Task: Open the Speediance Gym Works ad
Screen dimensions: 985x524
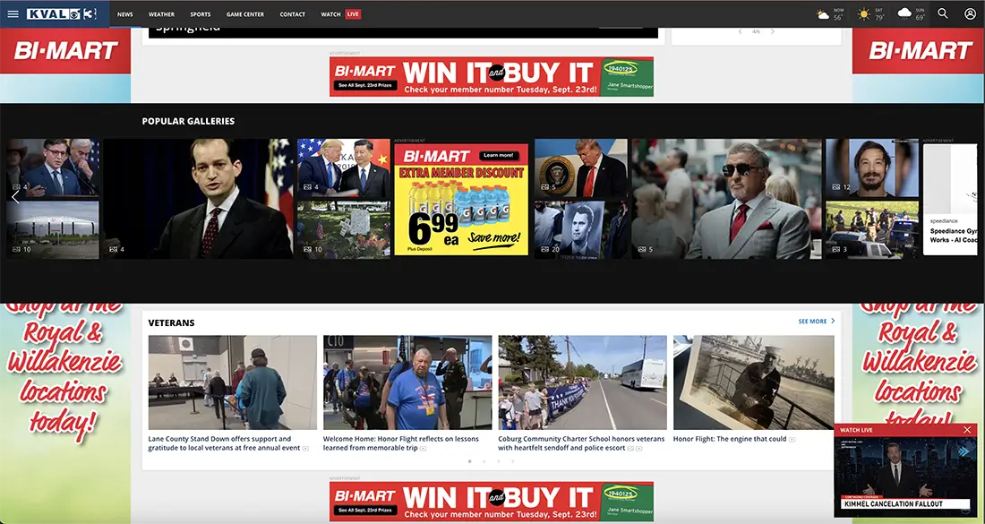Action: [950, 199]
